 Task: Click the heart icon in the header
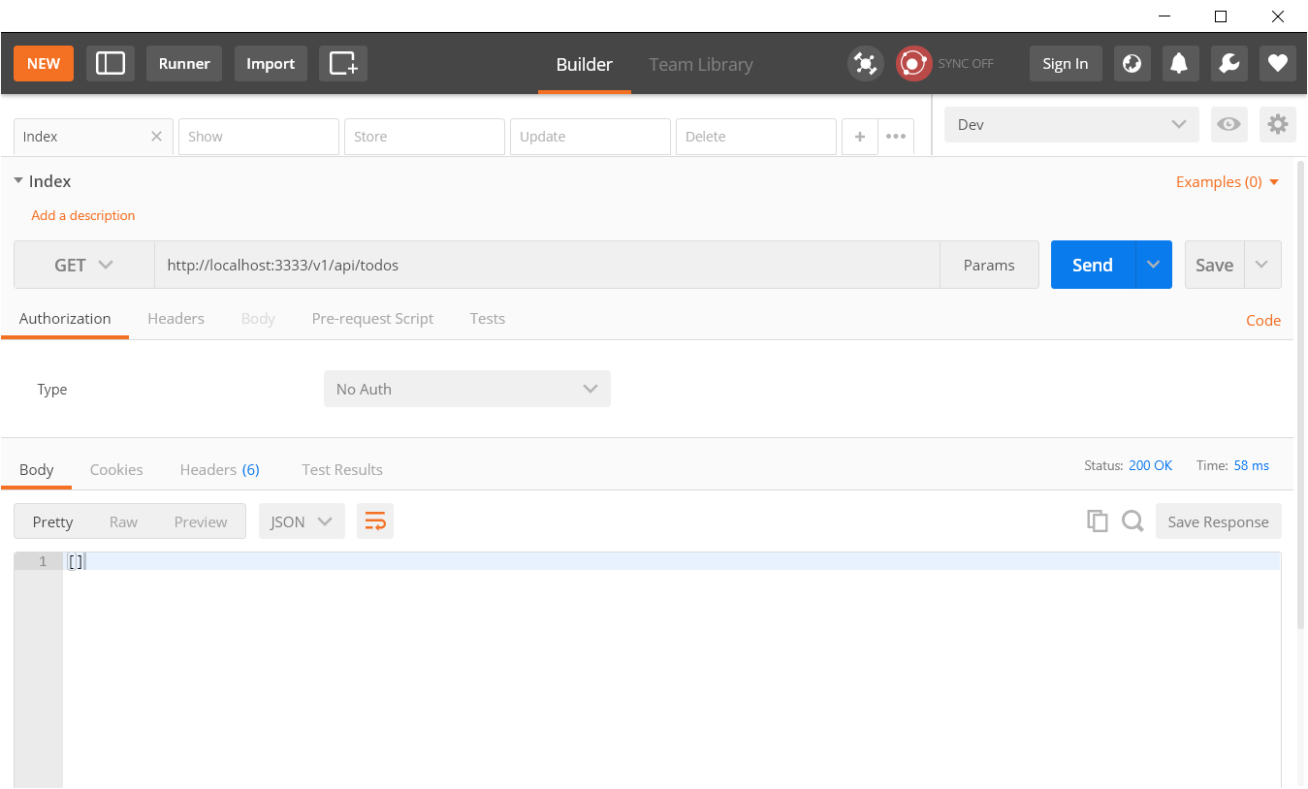click(1277, 63)
